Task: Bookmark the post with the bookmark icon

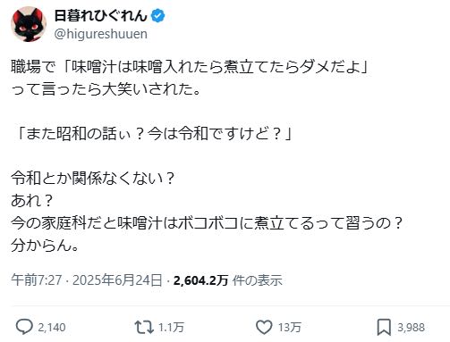Action: tap(384, 327)
